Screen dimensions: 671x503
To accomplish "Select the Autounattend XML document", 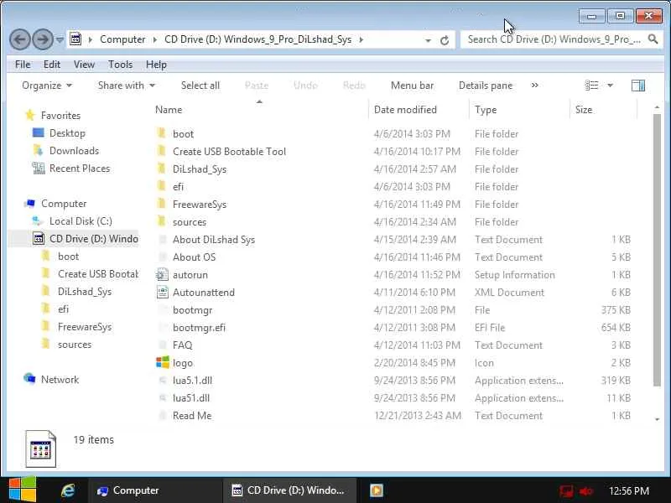I will [x=195, y=293].
